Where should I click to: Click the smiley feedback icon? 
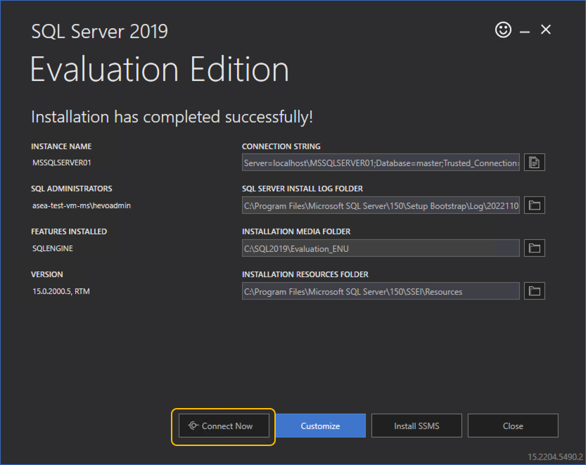pyautogui.click(x=502, y=30)
